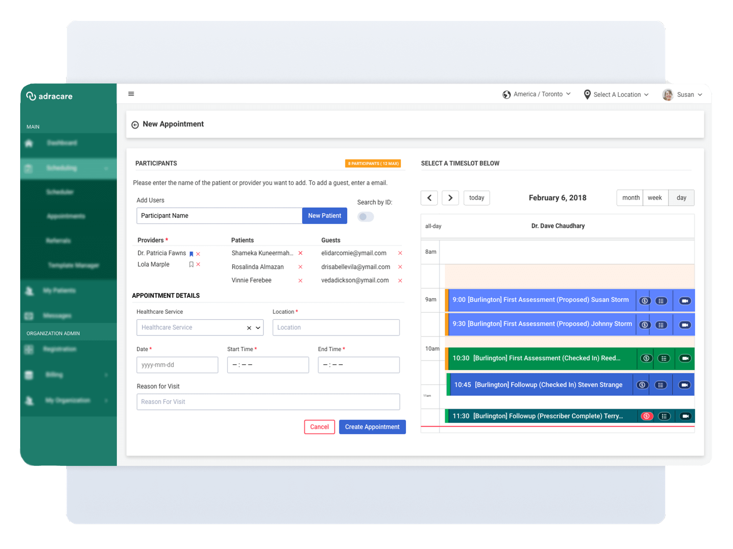Remove patient Rosalinda Almazan

point(300,267)
